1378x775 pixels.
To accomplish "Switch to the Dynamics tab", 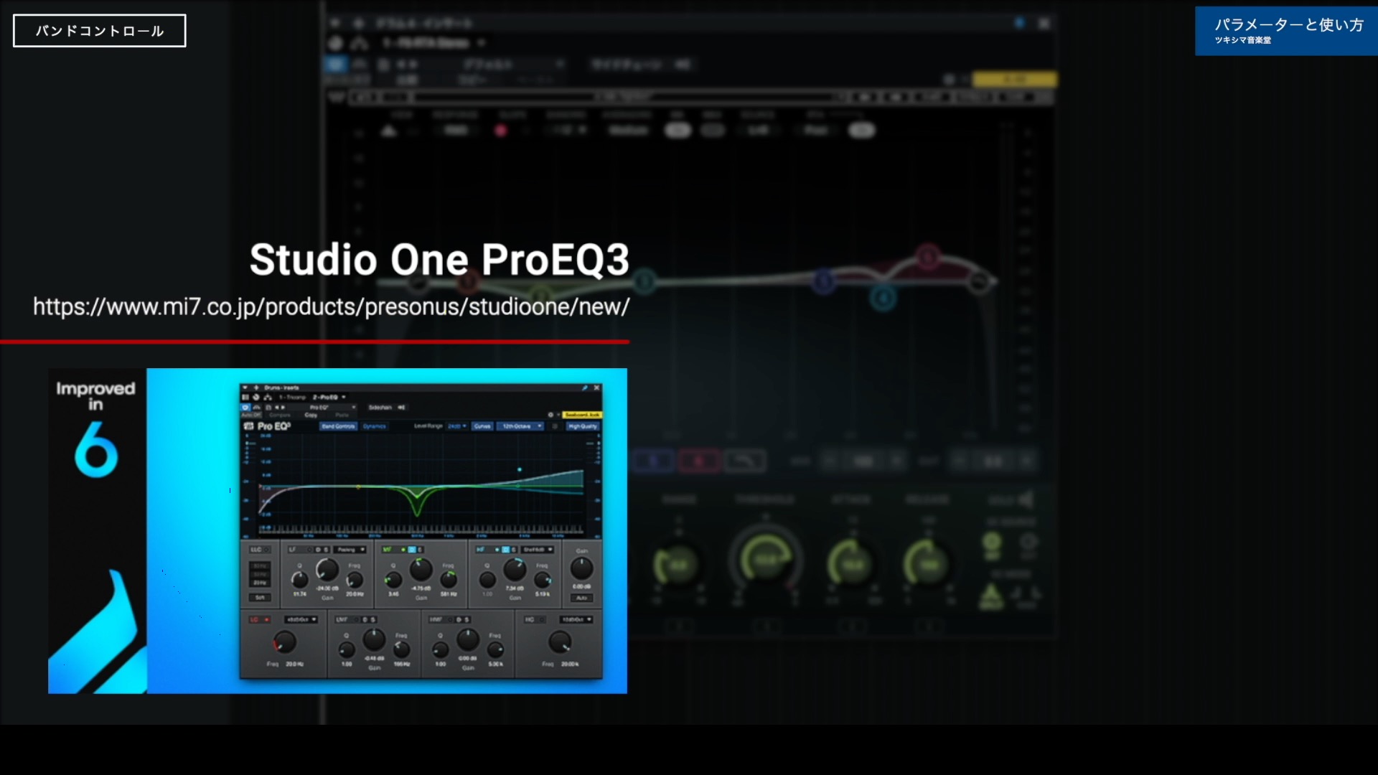I will pyautogui.click(x=374, y=426).
